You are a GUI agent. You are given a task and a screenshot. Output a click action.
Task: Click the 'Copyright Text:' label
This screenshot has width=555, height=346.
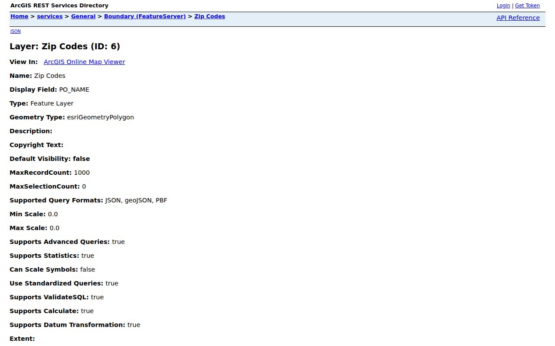(x=36, y=145)
